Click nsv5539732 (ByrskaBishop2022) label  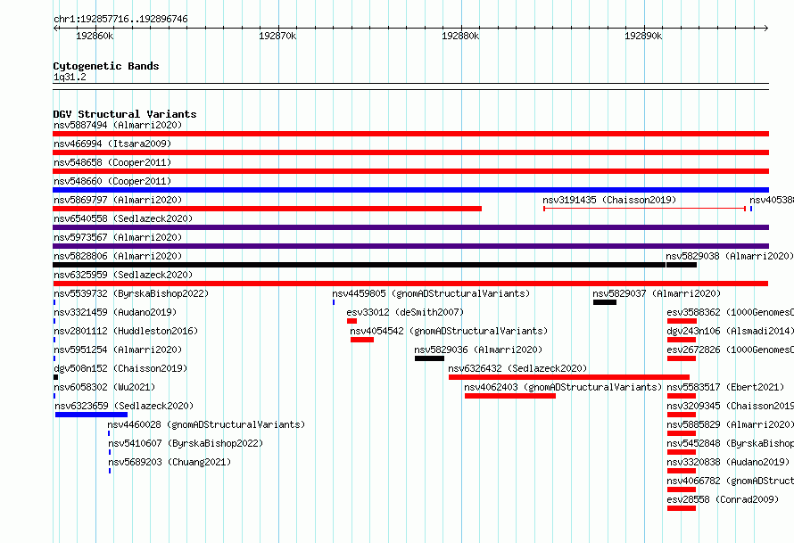pyautogui.click(x=131, y=293)
